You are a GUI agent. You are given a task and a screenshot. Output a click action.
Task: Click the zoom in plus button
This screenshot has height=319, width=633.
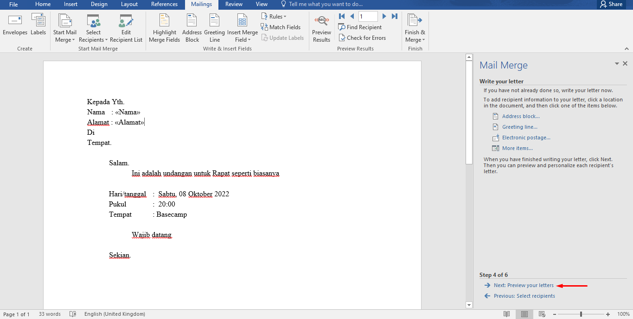[608, 314]
